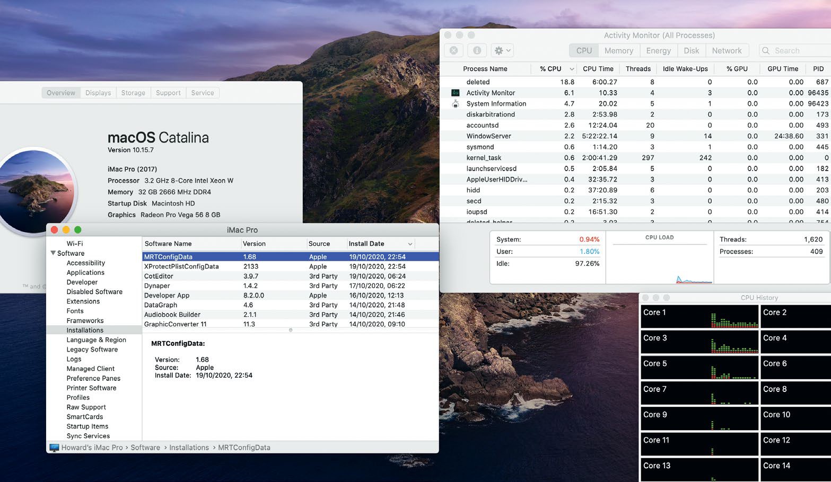The image size is (831, 482).
Task: Select the CotEditor installation row
Action: click(x=291, y=276)
